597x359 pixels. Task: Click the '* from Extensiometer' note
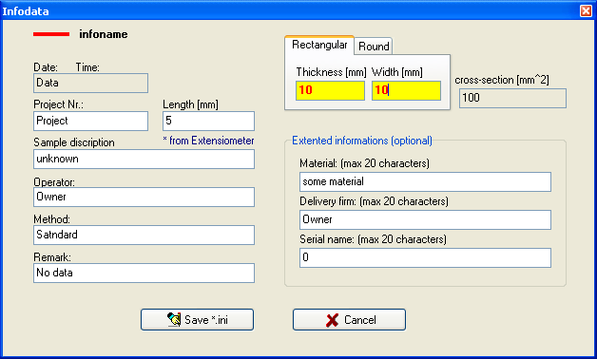(x=208, y=141)
